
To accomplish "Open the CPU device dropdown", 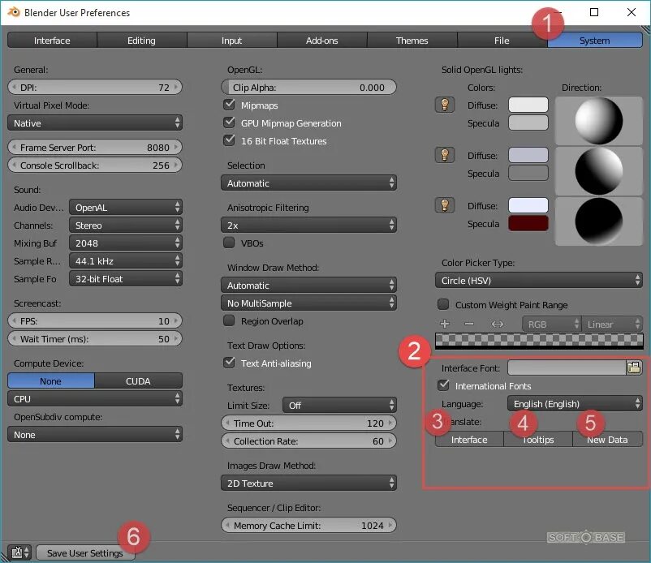I will coord(95,398).
